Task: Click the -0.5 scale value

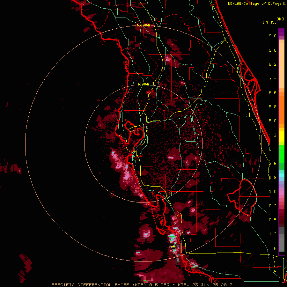Action: click(x=271, y=220)
